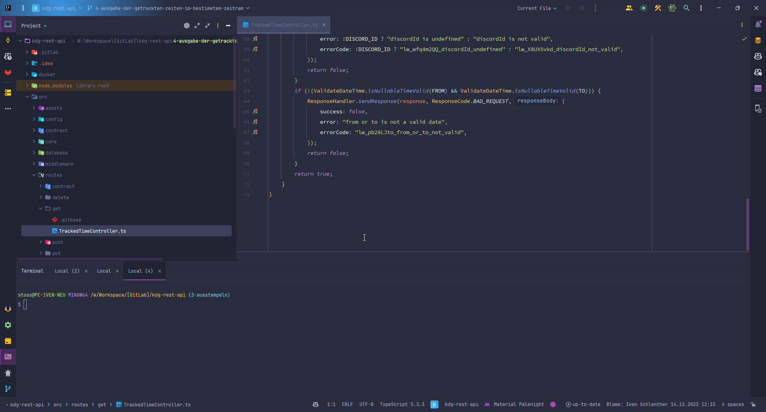
Task: Select the TrackedTimeController.ts editor tab
Action: pos(284,25)
